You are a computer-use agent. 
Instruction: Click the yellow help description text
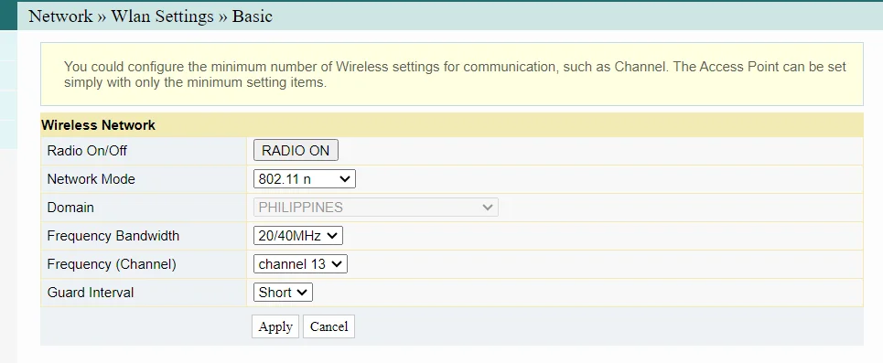tap(455, 74)
